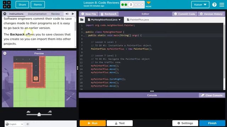Click the Test button

coord(120,123)
